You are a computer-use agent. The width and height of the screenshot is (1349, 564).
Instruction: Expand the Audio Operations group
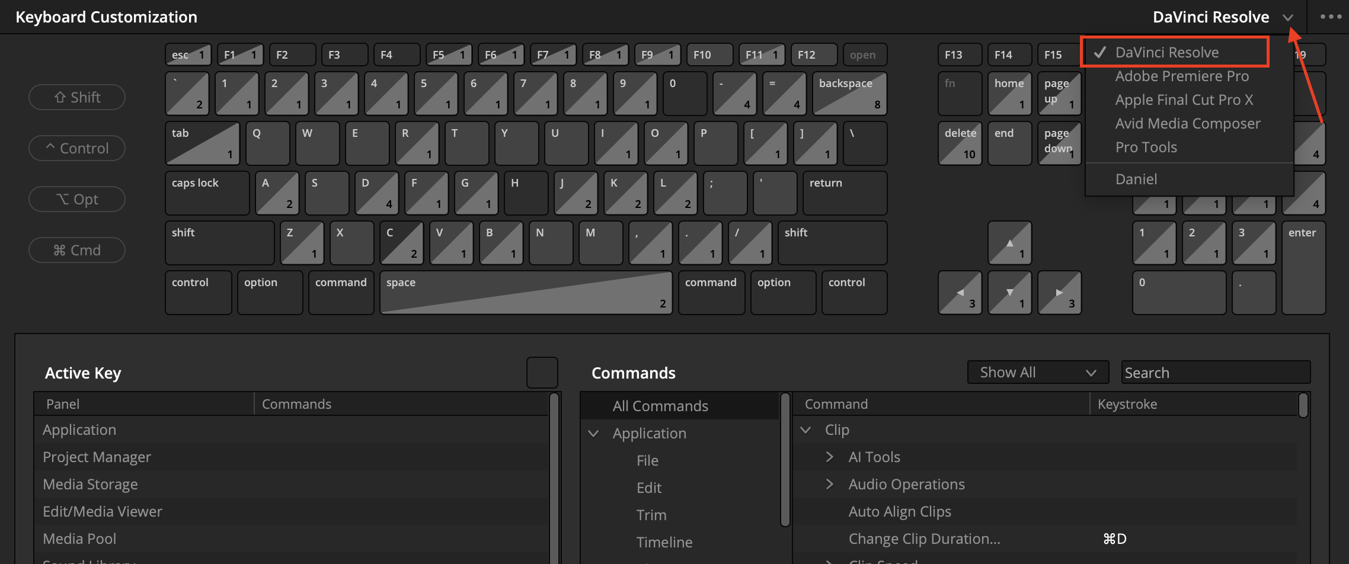pos(830,484)
